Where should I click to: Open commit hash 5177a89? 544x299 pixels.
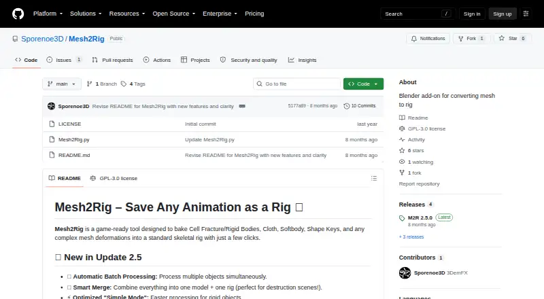(296, 106)
